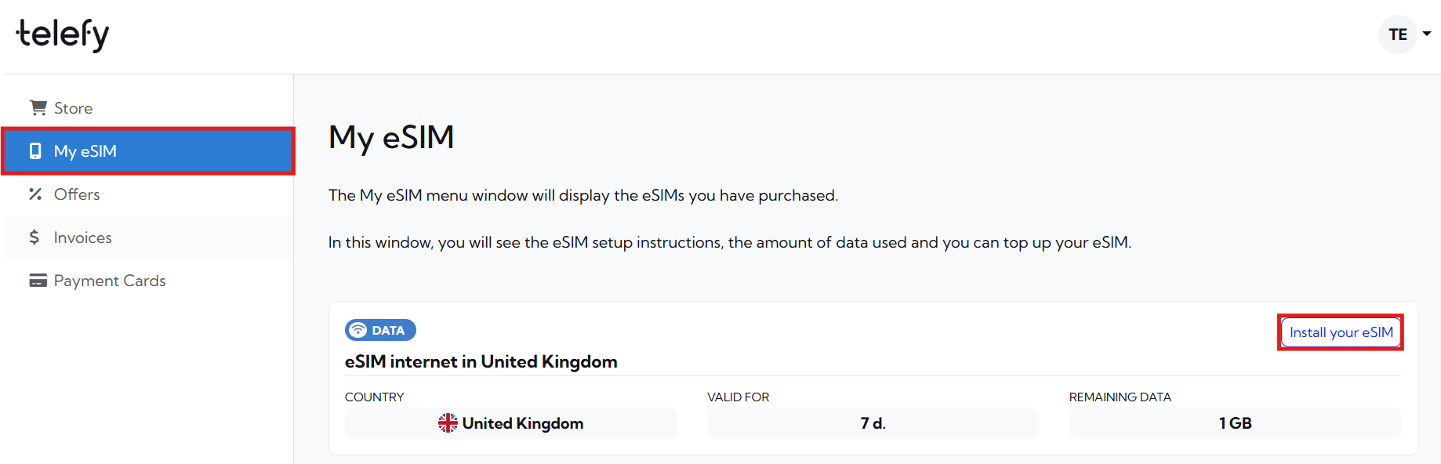Click the 7 d. validity field
The image size is (1441, 464).
point(873,423)
